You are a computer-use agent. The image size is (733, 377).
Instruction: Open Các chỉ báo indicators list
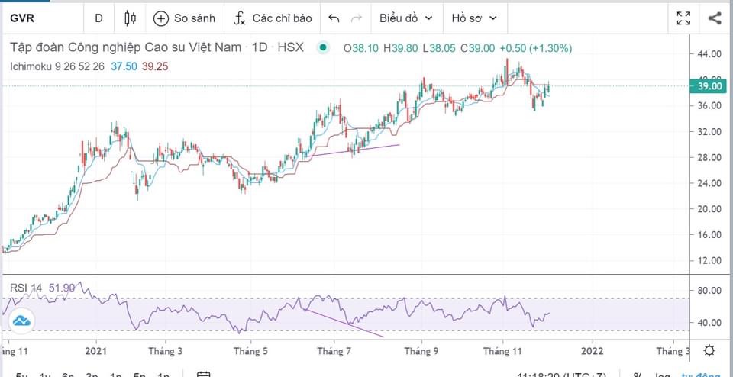(273, 18)
